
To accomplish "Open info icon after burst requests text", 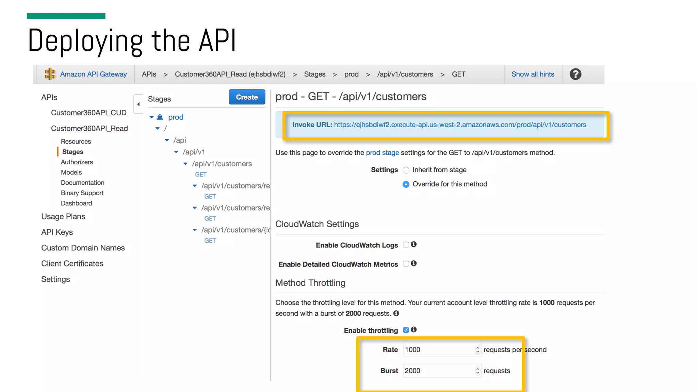I will point(396,313).
